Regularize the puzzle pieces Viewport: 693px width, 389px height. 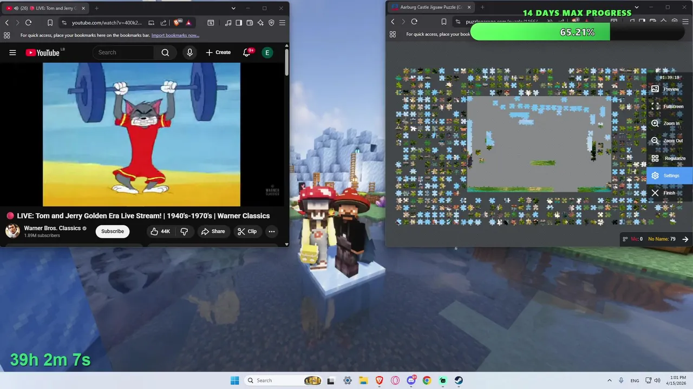coord(670,158)
